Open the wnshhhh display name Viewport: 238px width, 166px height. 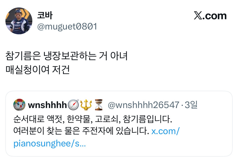pos(47,105)
